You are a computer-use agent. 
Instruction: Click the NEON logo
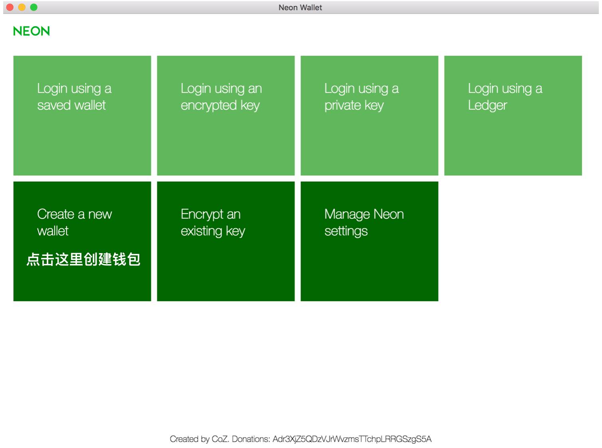(32, 31)
